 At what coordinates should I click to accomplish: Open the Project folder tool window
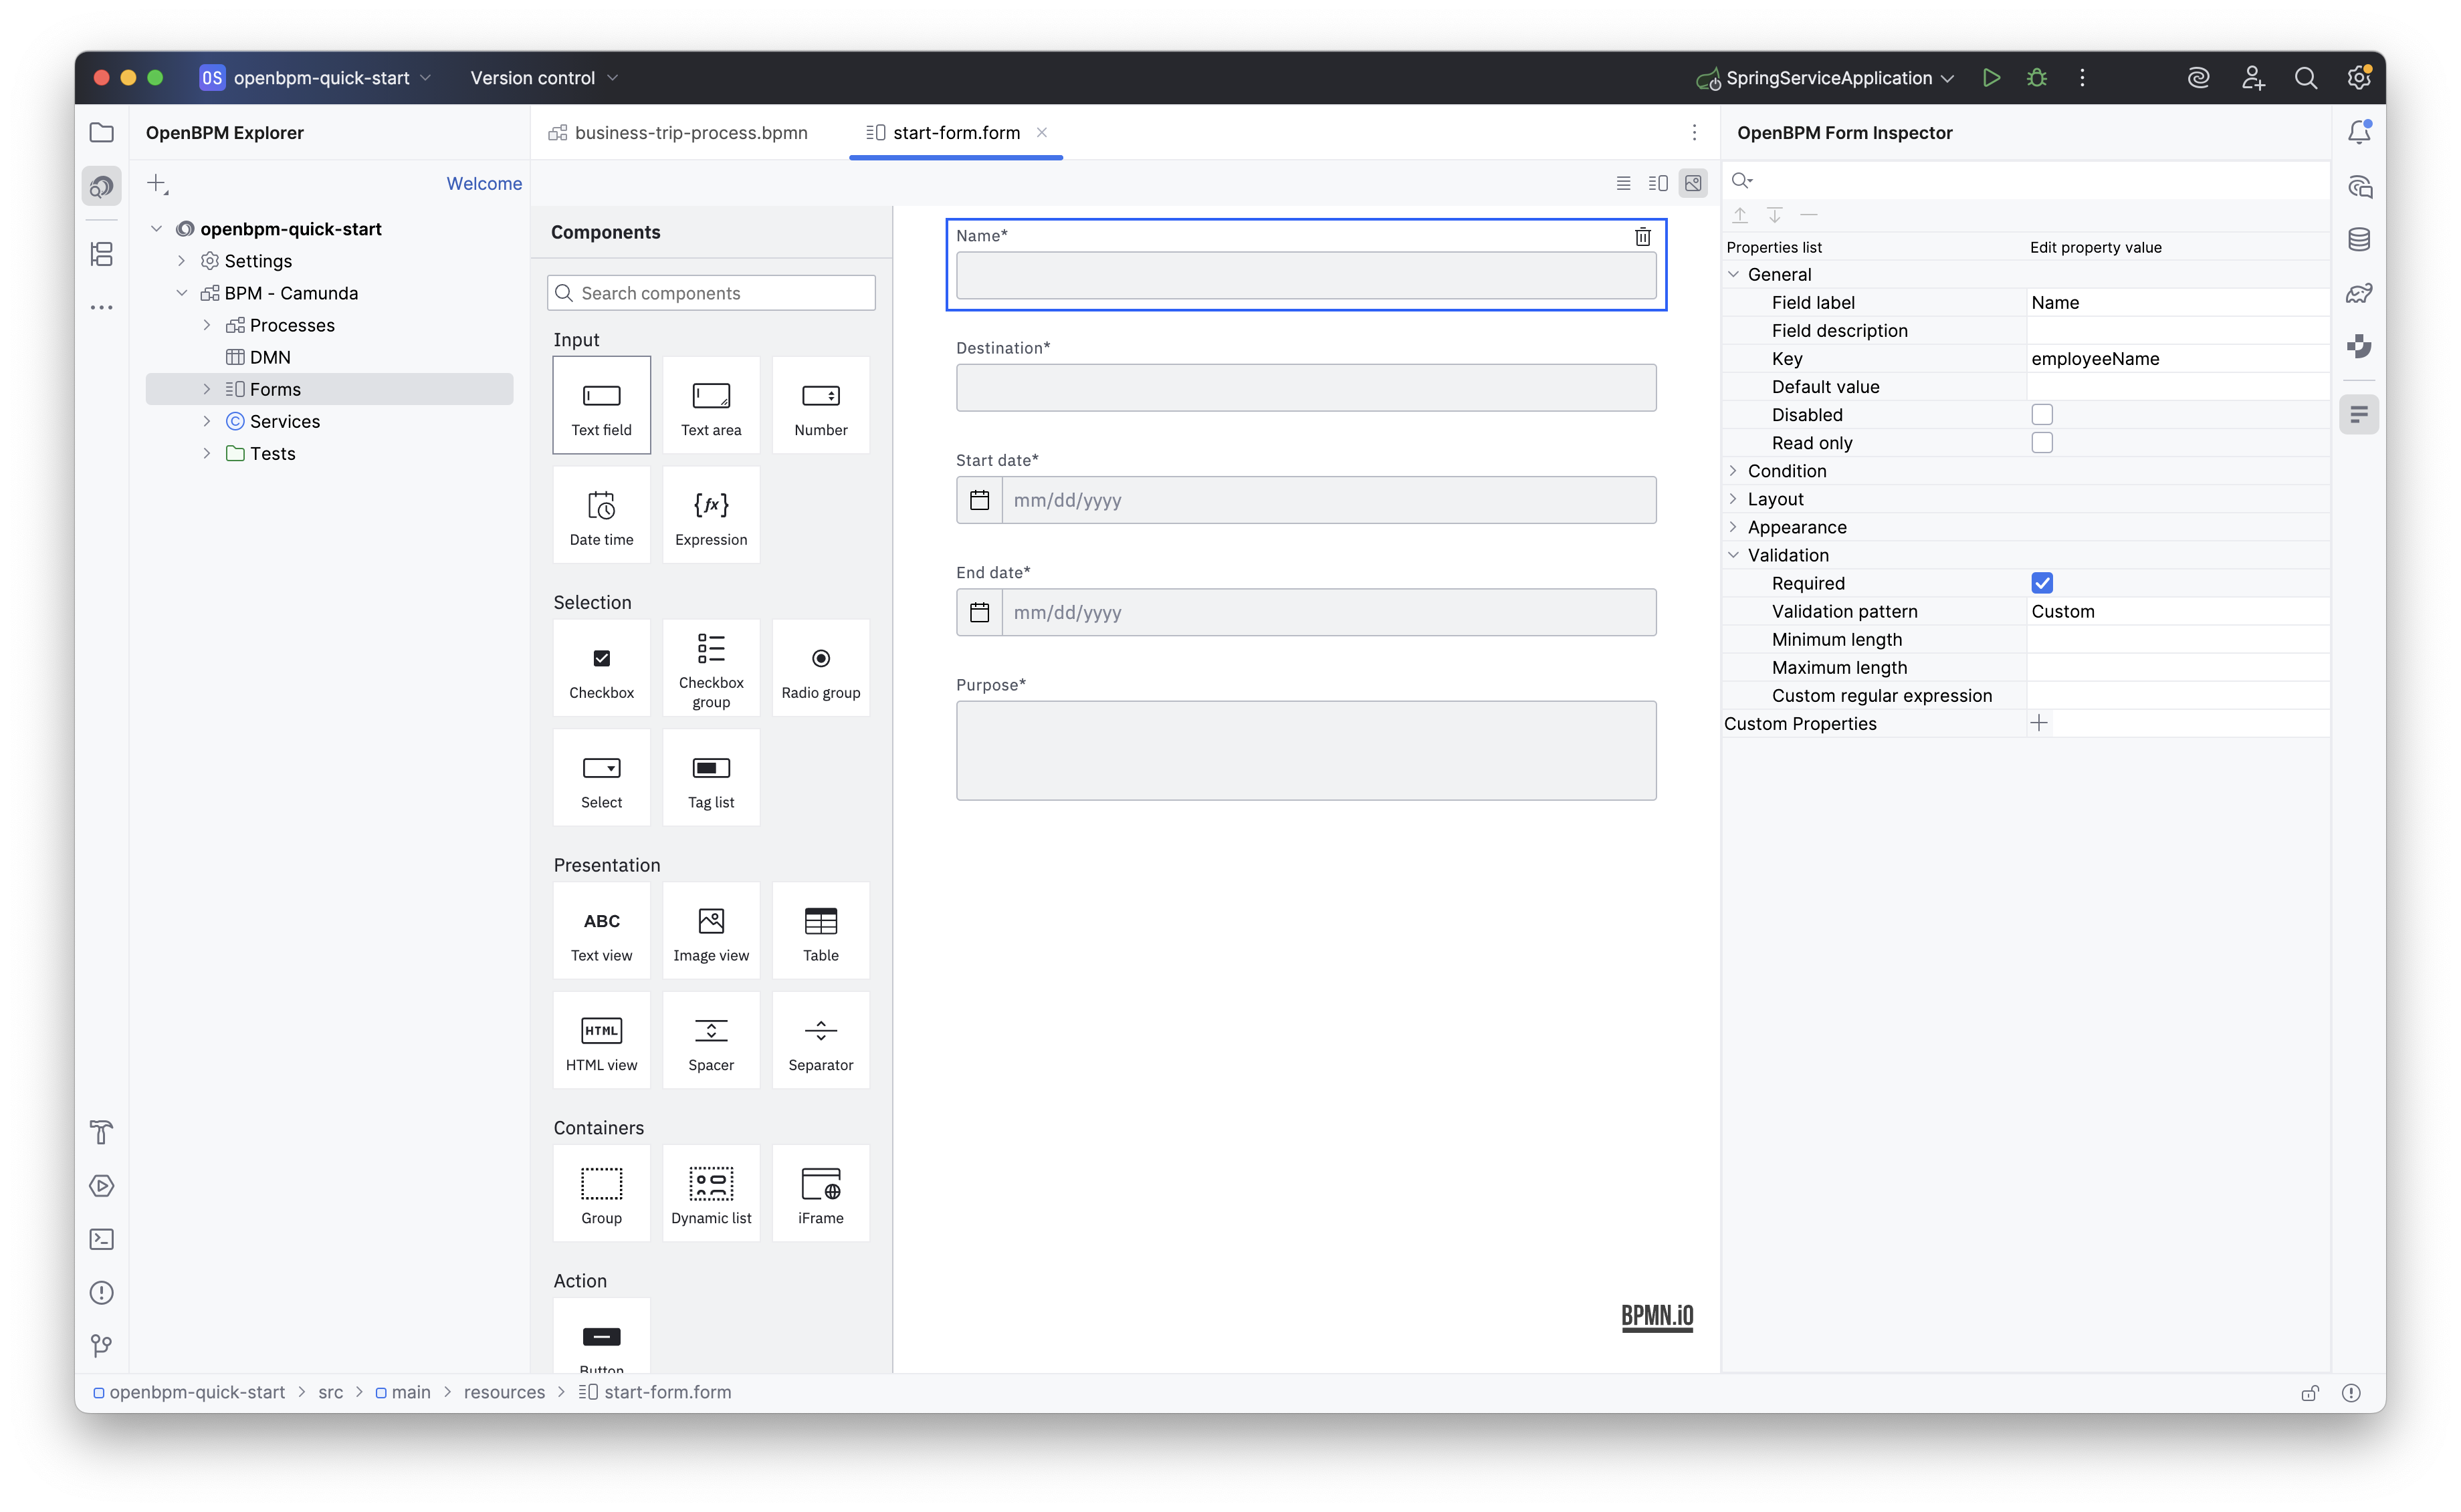pyautogui.click(x=101, y=132)
